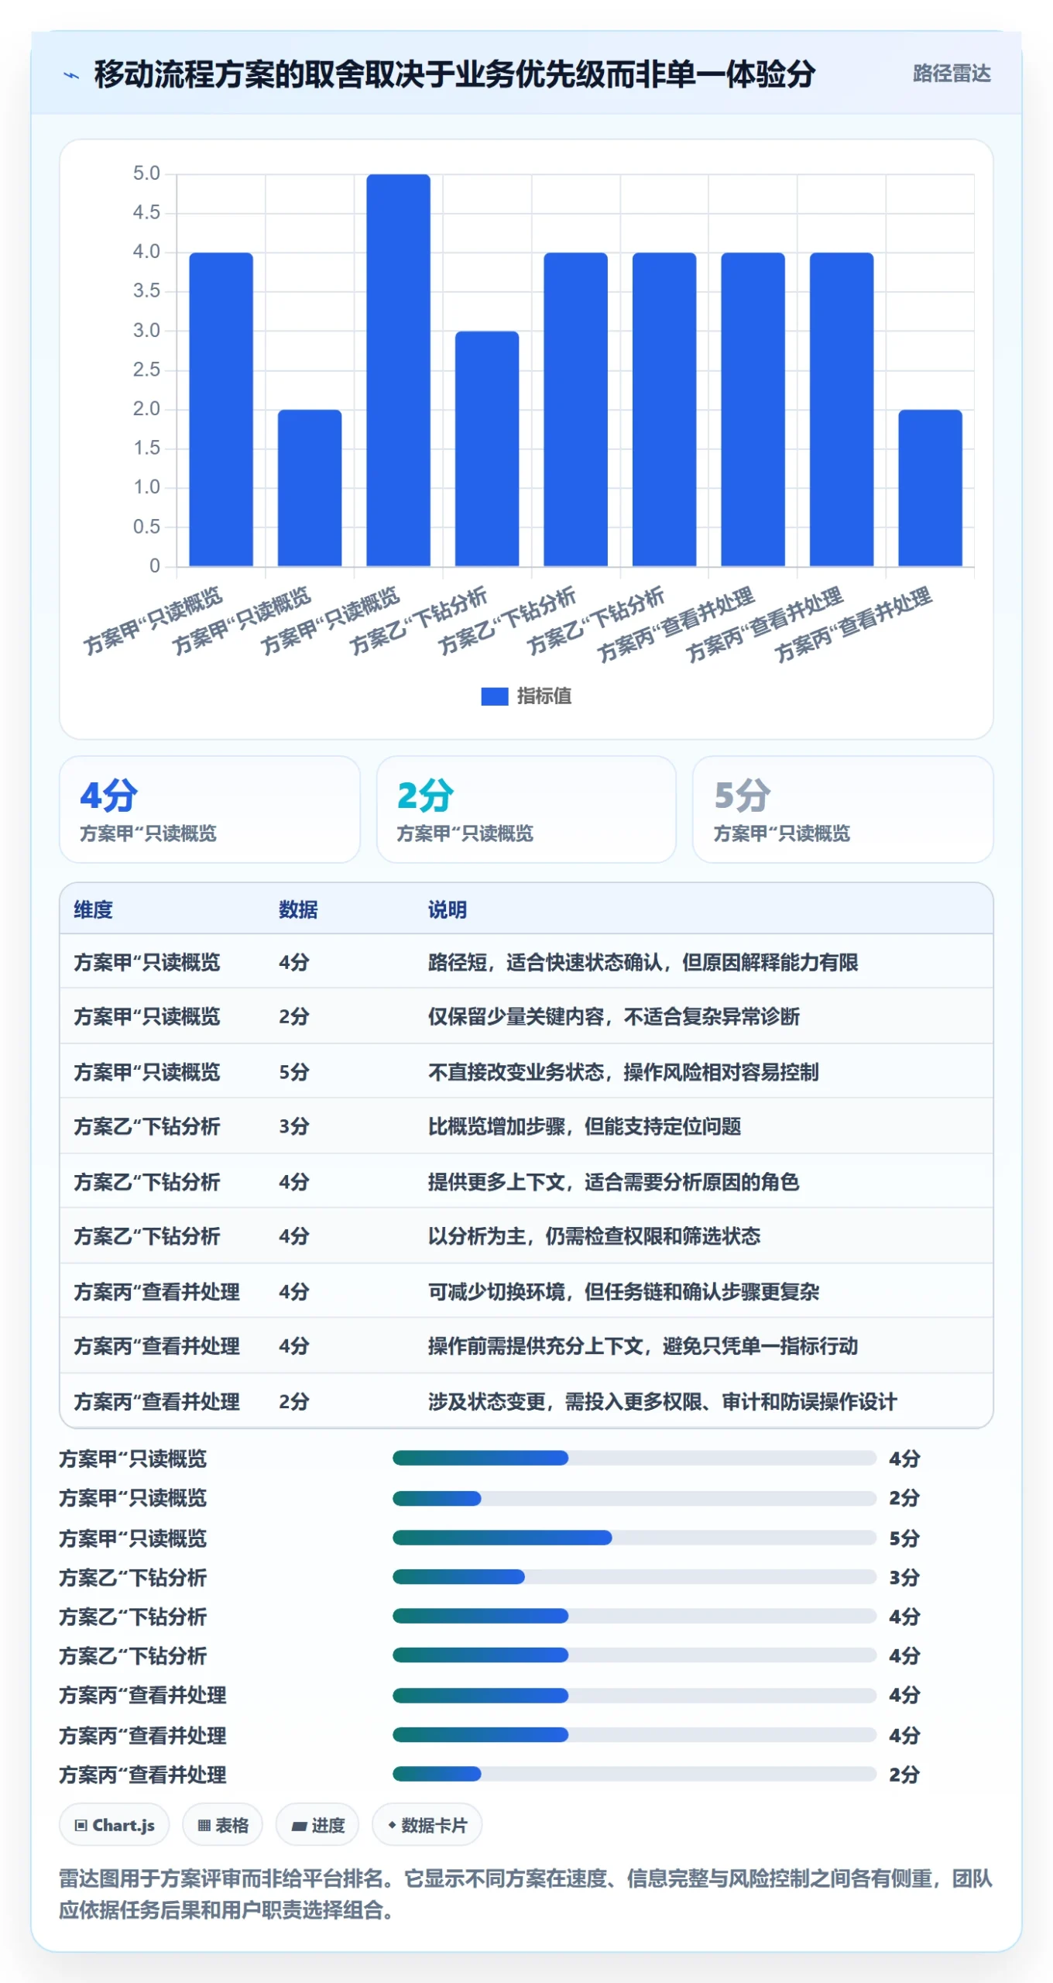1053x1983 pixels.
Task: Click the cell 可减少切换环境，但任务链和确认步骤更复杂
Action: [623, 1292]
